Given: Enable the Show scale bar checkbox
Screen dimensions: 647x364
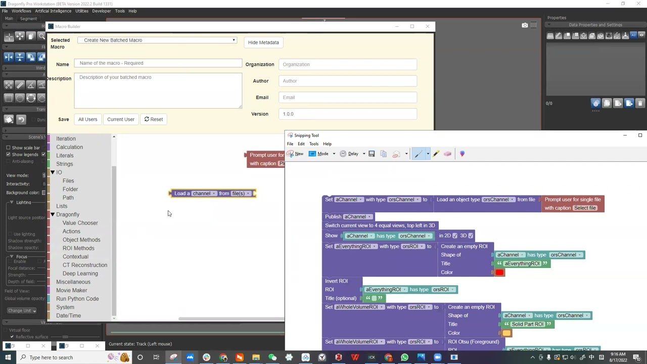Looking at the screenshot, I should (x=8, y=148).
